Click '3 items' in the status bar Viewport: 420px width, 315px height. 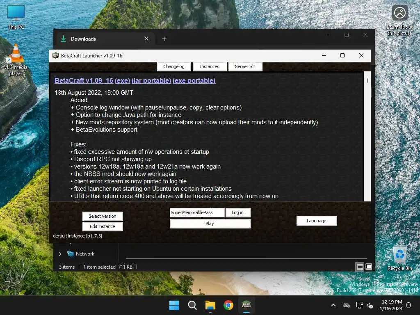[x=67, y=267]
